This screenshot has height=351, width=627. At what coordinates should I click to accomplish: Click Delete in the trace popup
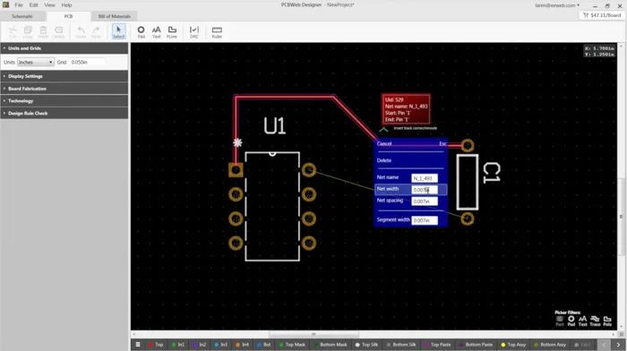384,160
